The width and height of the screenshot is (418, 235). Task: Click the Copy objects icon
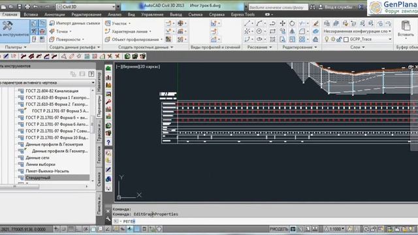coord(283,31)
